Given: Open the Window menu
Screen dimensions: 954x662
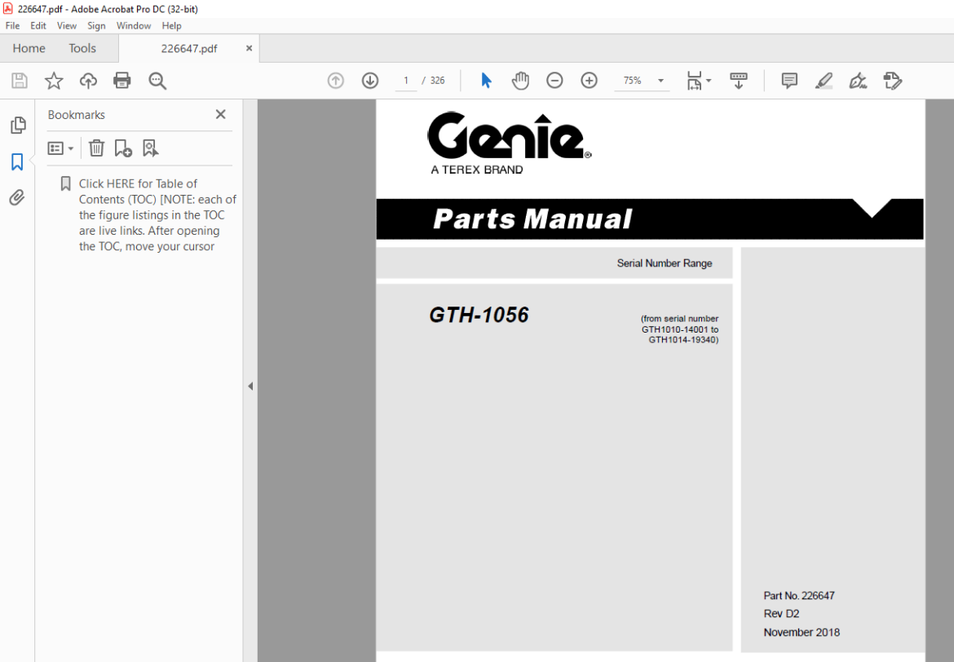Looking at the screenshot, I should click(x=134, y=25).
